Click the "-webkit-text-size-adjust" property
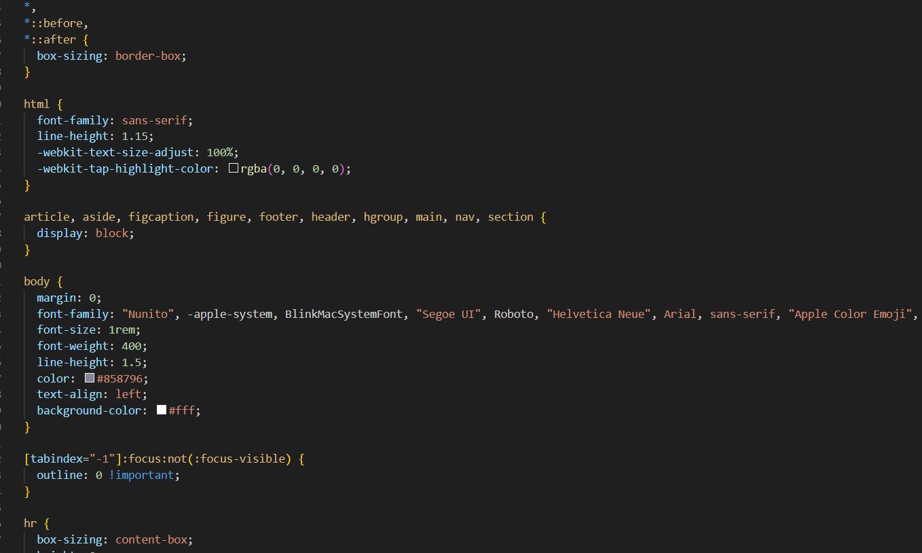This screenshot has width=922, height=553. click(x=115, y=152)
